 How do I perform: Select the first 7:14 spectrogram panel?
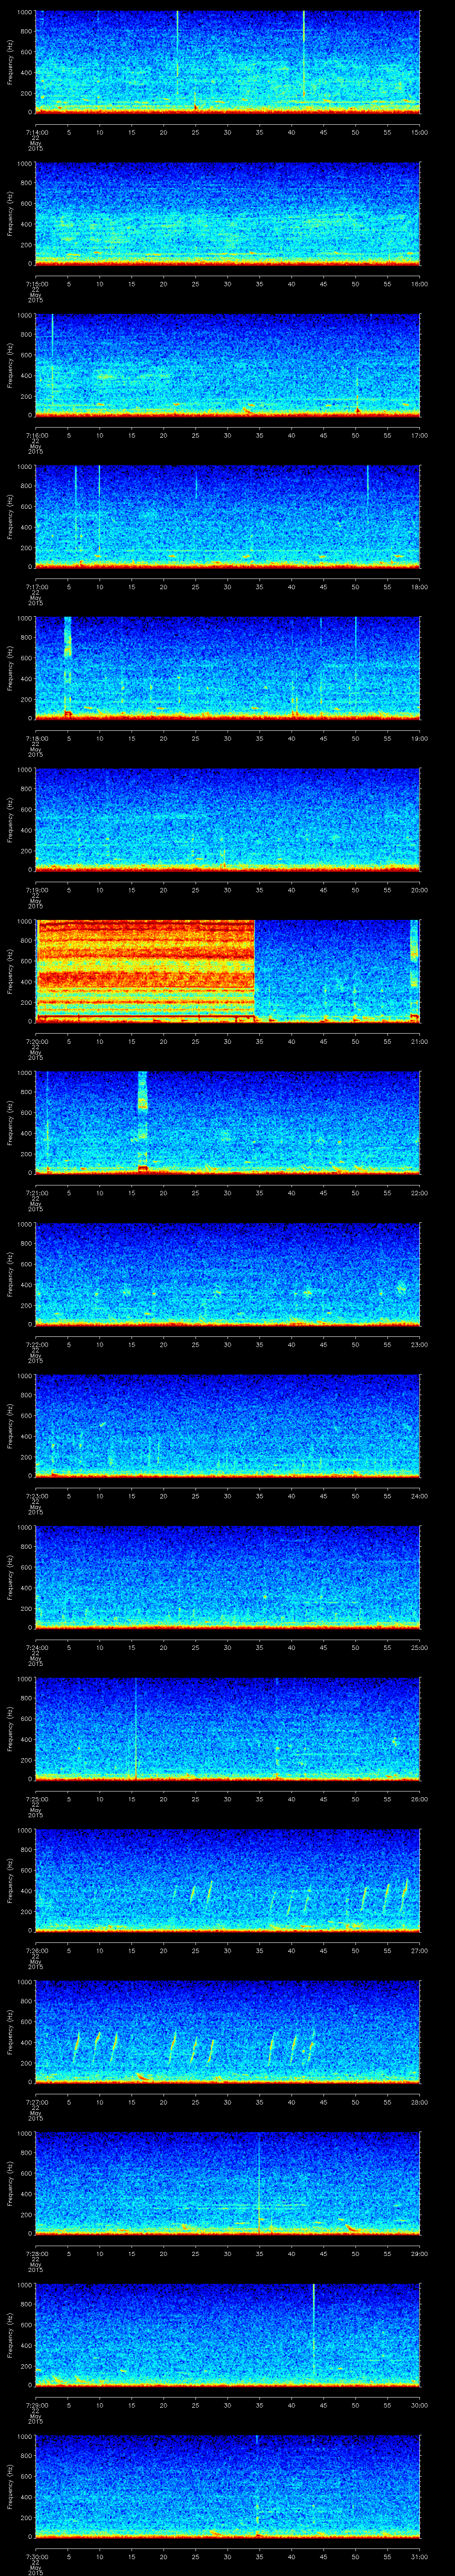227,62
